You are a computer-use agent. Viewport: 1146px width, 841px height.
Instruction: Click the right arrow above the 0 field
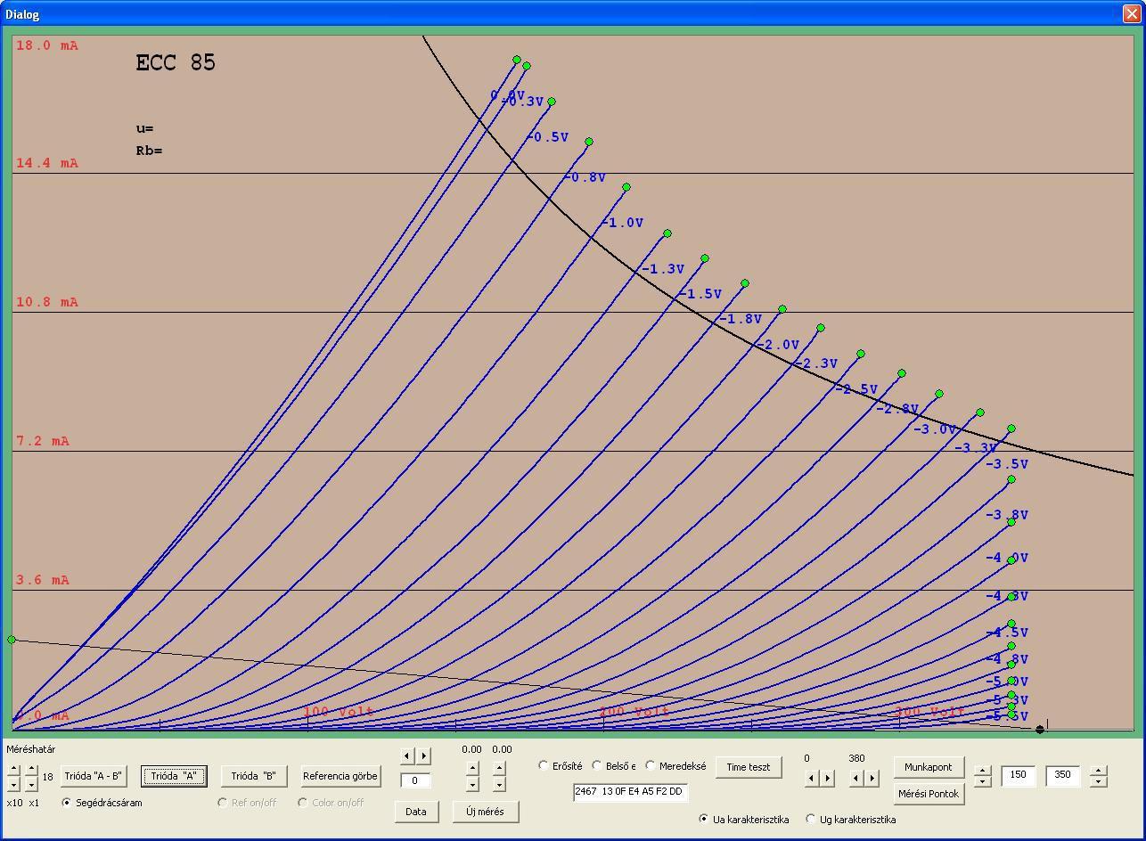(x=423, y=756)
